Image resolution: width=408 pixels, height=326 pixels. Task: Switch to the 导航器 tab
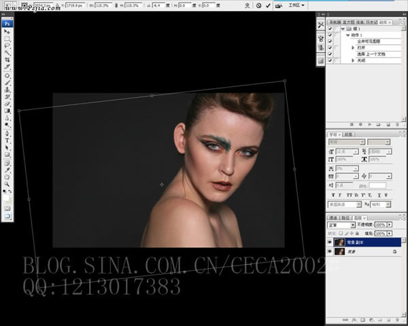click(335, 22)
